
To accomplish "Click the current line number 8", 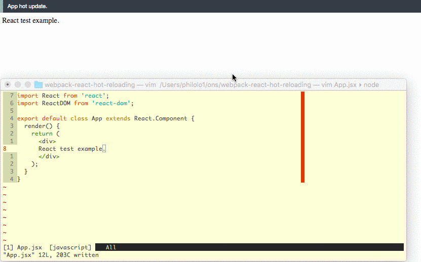I will pyautogui.click(x=5, y=149).
